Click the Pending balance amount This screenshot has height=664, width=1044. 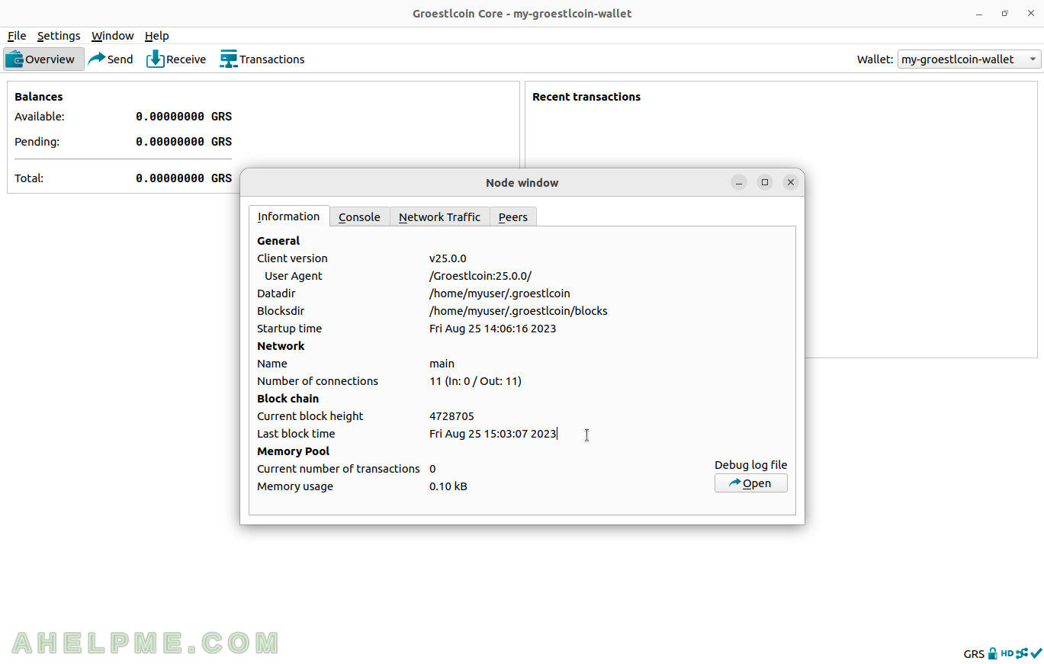[184, 141]
